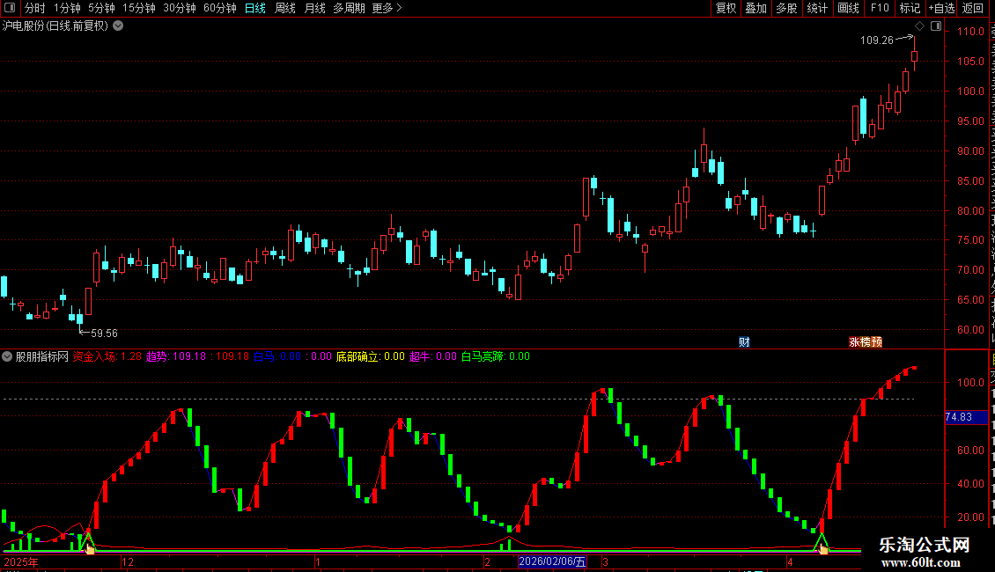
Task: Switch to the 周线 weekly period
Action: 285,8
